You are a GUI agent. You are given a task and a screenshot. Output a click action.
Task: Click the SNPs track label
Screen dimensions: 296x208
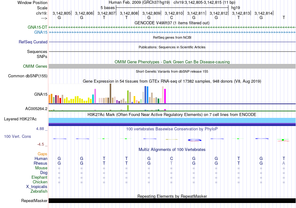tap(42, 56)
